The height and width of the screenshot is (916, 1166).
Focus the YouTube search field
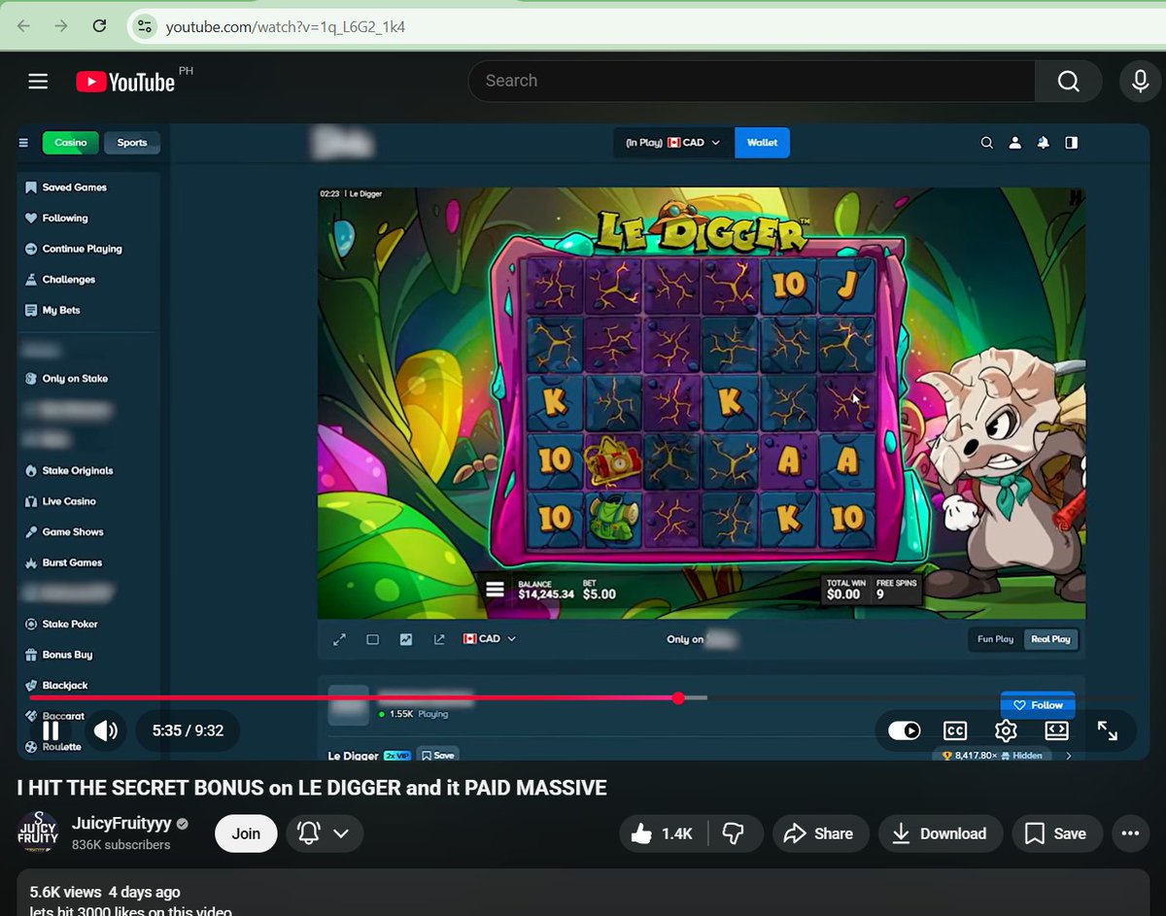(751, 82)
